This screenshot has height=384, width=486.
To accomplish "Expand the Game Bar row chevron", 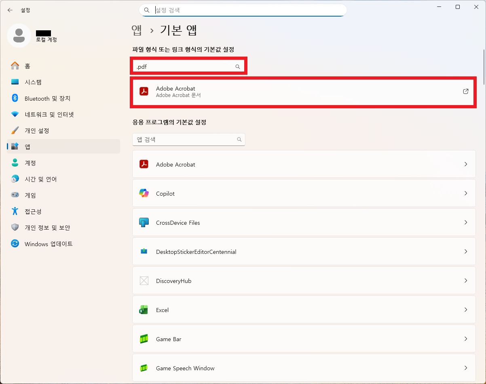I will pos(466,339).
